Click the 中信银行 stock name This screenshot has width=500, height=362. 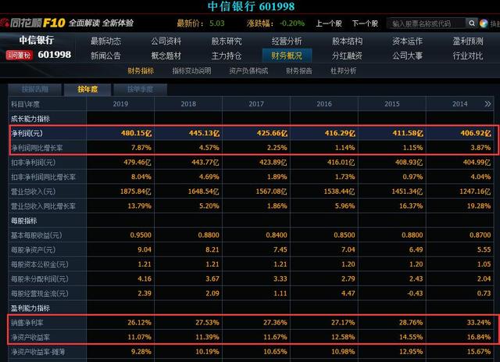(x=37, y=40)
